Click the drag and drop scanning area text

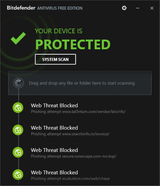[x=82, y=83]
